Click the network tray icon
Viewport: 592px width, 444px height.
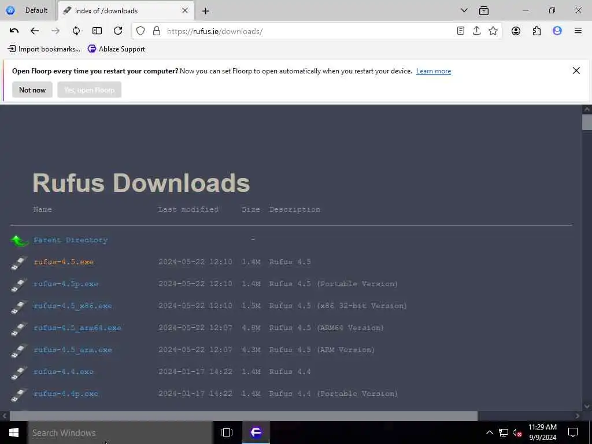click(x=504, y=432)
